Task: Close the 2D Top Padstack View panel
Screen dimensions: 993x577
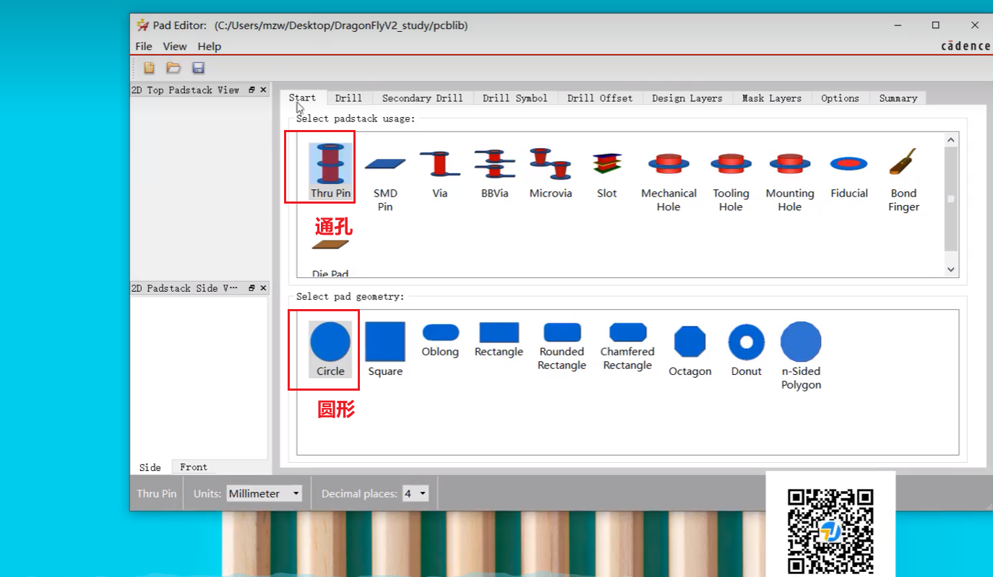Action: point(263,90)
